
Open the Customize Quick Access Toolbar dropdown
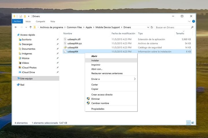point(29,16)
